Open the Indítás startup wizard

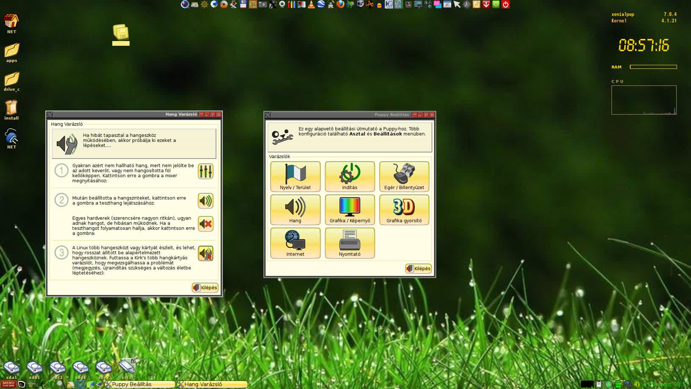(350, 176)
